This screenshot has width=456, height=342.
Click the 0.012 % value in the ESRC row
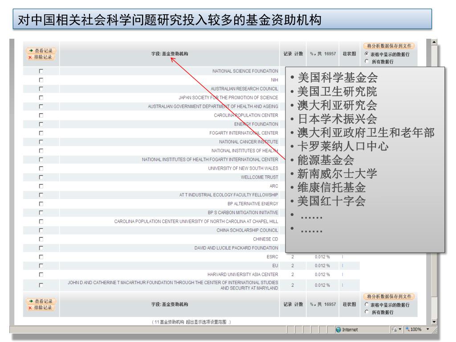pyautogui.click(x=322, y=257)
